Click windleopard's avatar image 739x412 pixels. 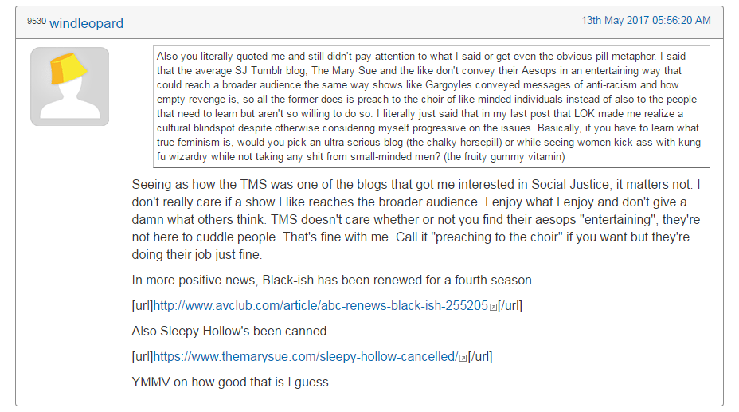click(x=70, y=86)
